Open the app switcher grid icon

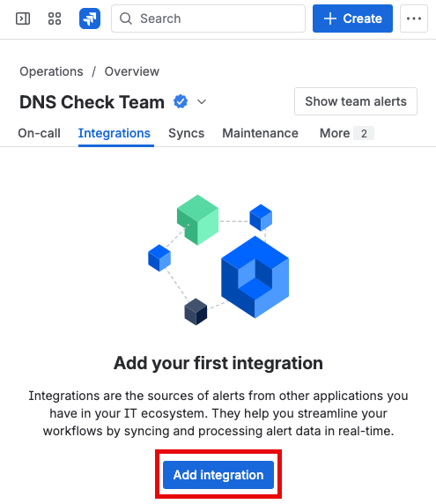point(55,19)
